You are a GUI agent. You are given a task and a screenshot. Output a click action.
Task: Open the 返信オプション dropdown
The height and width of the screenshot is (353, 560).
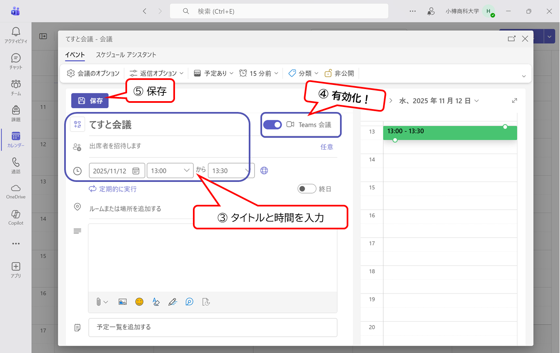click(x=157, y=73)
